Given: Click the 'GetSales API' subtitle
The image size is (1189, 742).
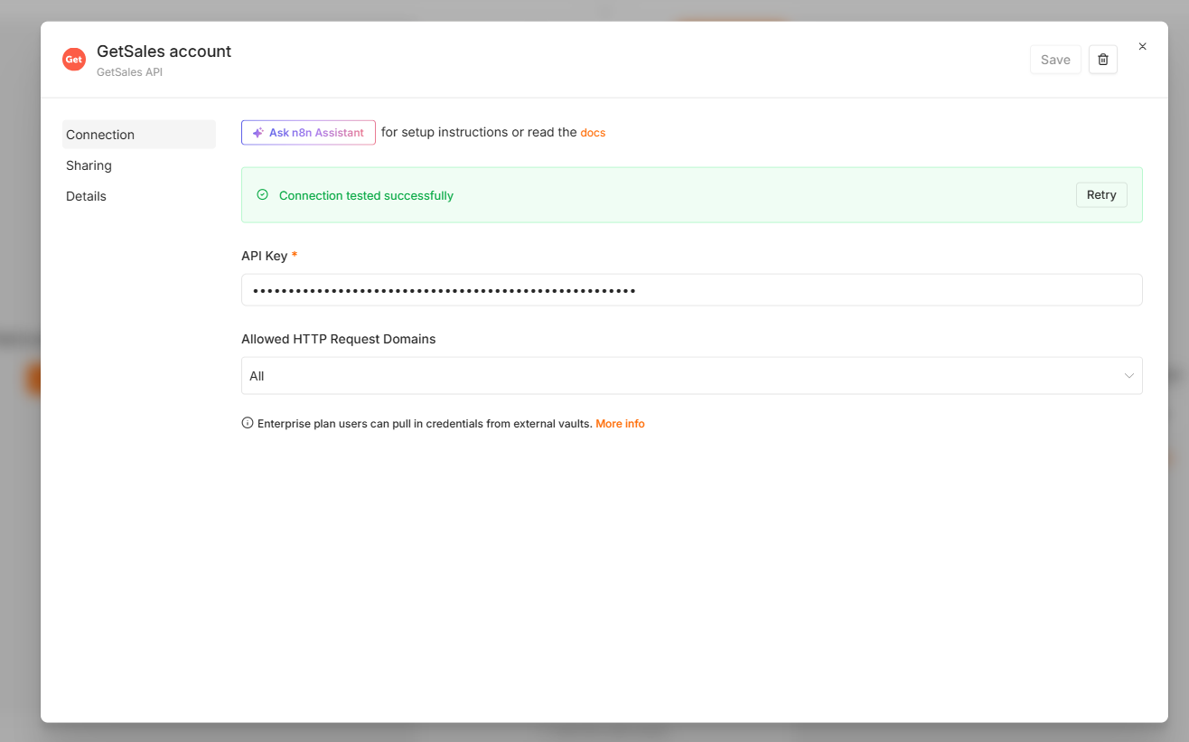Looking at the screenshot, I should [129, 72].
